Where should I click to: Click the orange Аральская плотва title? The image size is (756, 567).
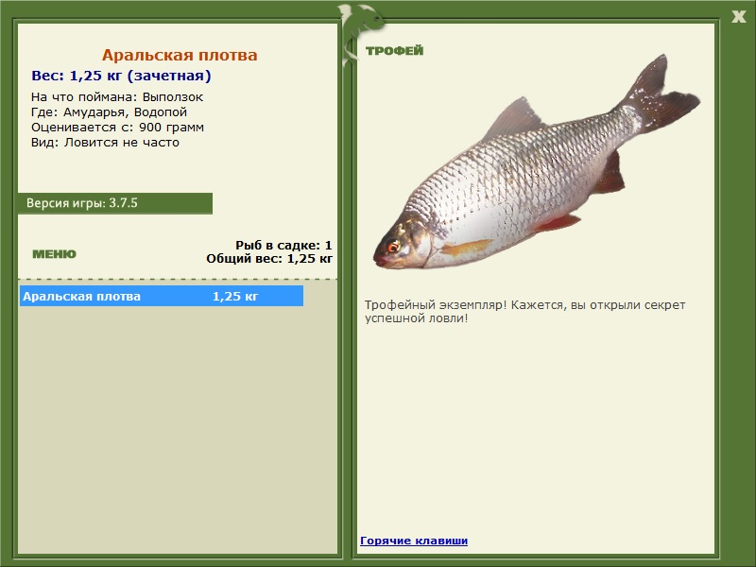pos(180,55)
